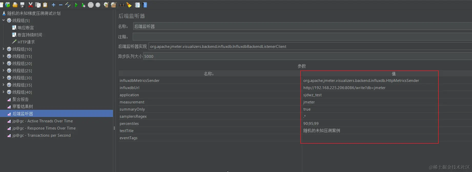Select the 线程组[5] node label

pos(21,20)
